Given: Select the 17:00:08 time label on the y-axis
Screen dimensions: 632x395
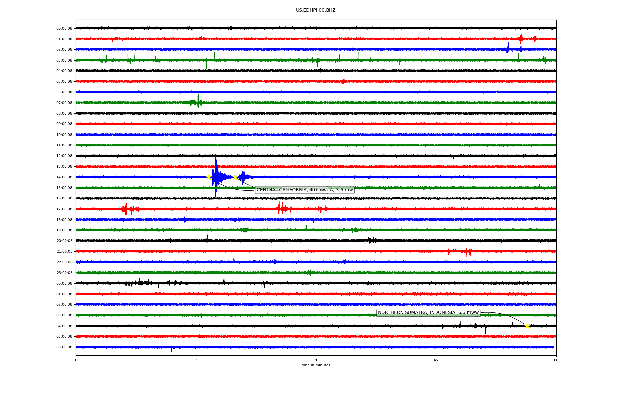Looking at the screenshot, I should (64, 209).
